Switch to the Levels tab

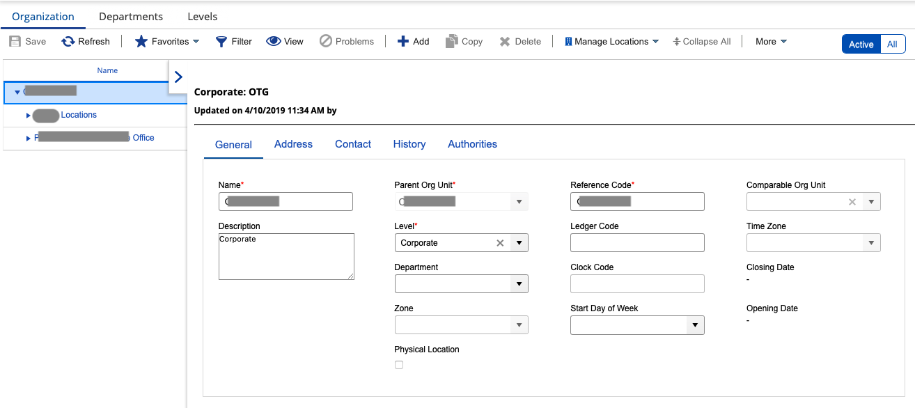pyautogui.click(x=203, y=17)
